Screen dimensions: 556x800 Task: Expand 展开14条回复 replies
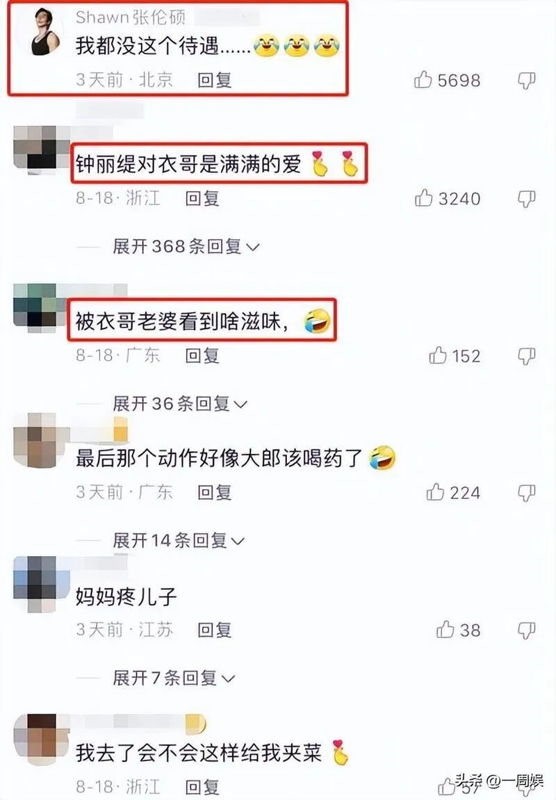[179, 540]
